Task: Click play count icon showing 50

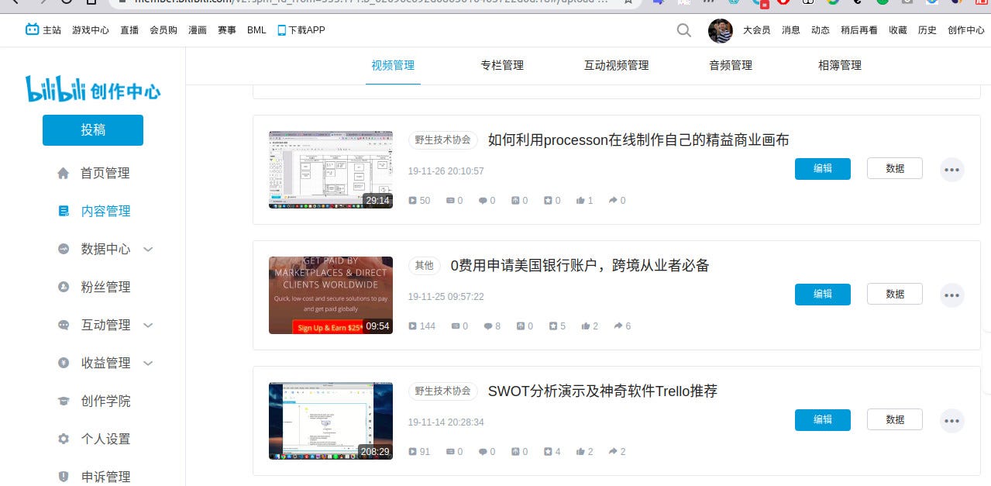Action: (412, 201)
